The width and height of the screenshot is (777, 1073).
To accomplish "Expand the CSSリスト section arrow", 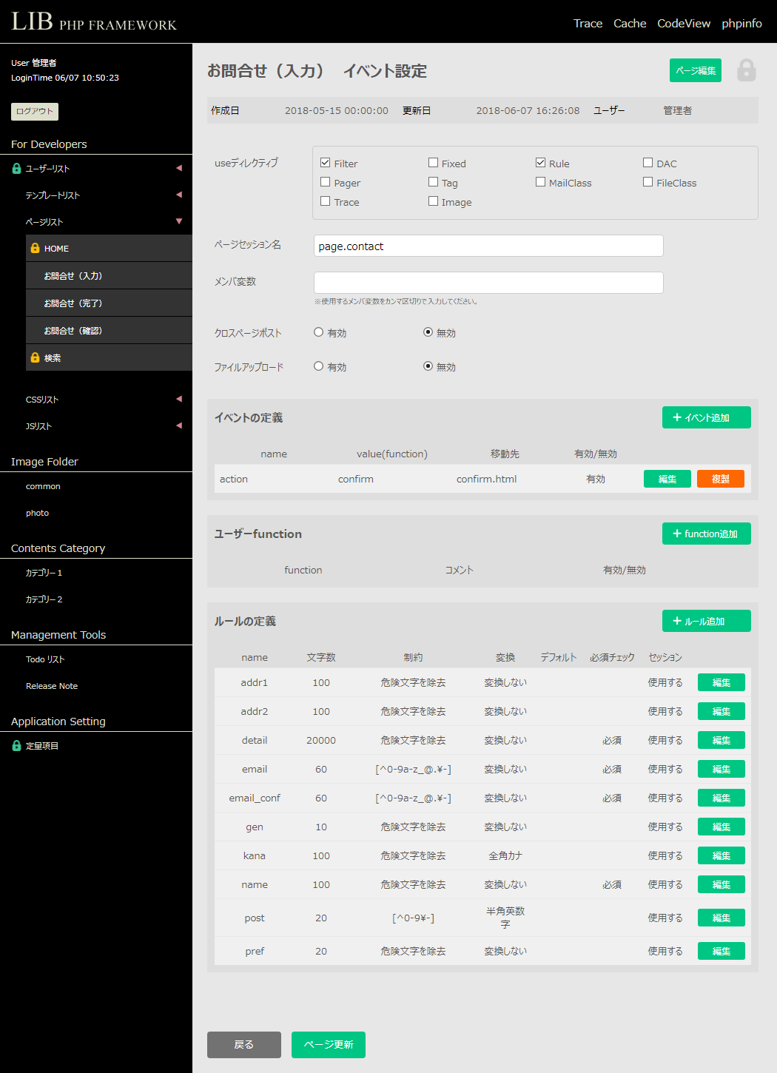I will point(178,399).
